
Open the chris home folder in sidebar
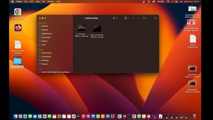pyautogui.click(x=44, y=45)
